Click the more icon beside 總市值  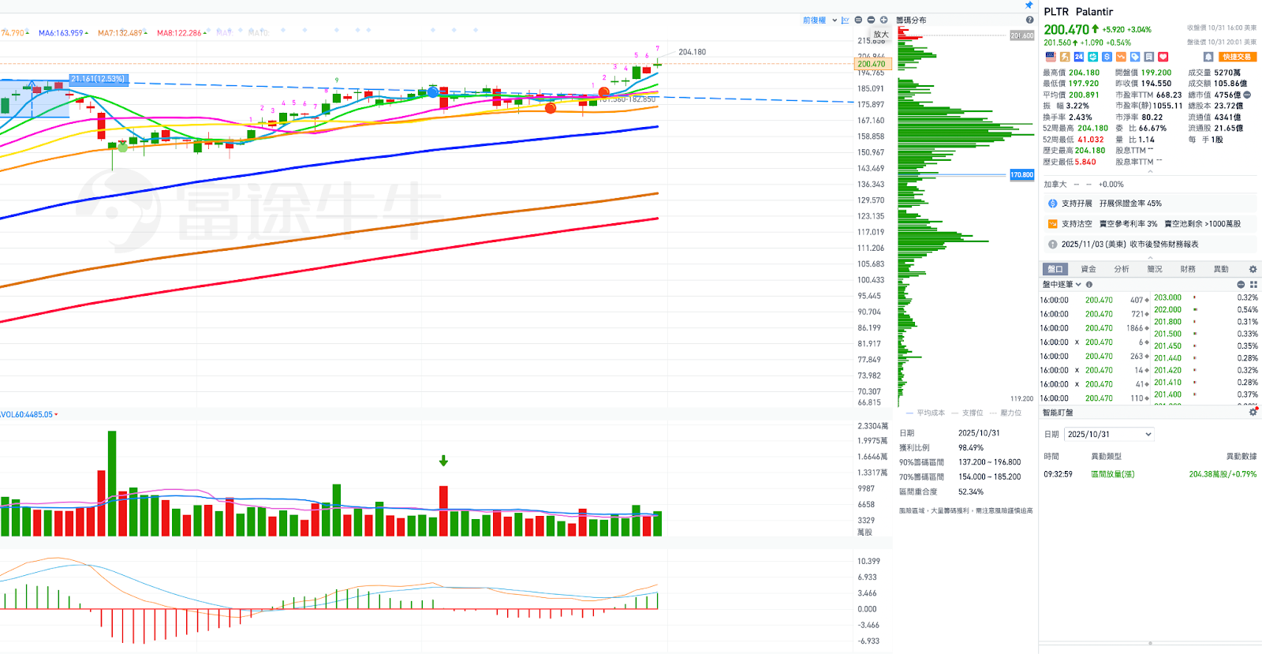[1247, 95]
